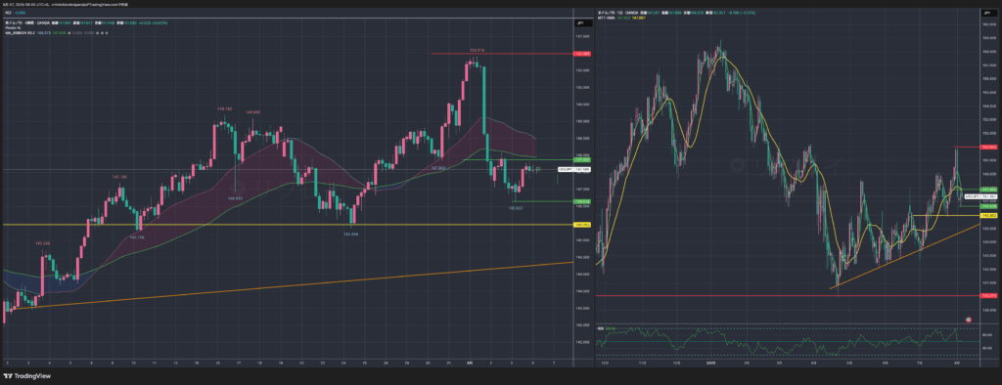1002x385 pixels.
Task: Select the red horizontal resistance line on left chart
Action: pos(502,54)
